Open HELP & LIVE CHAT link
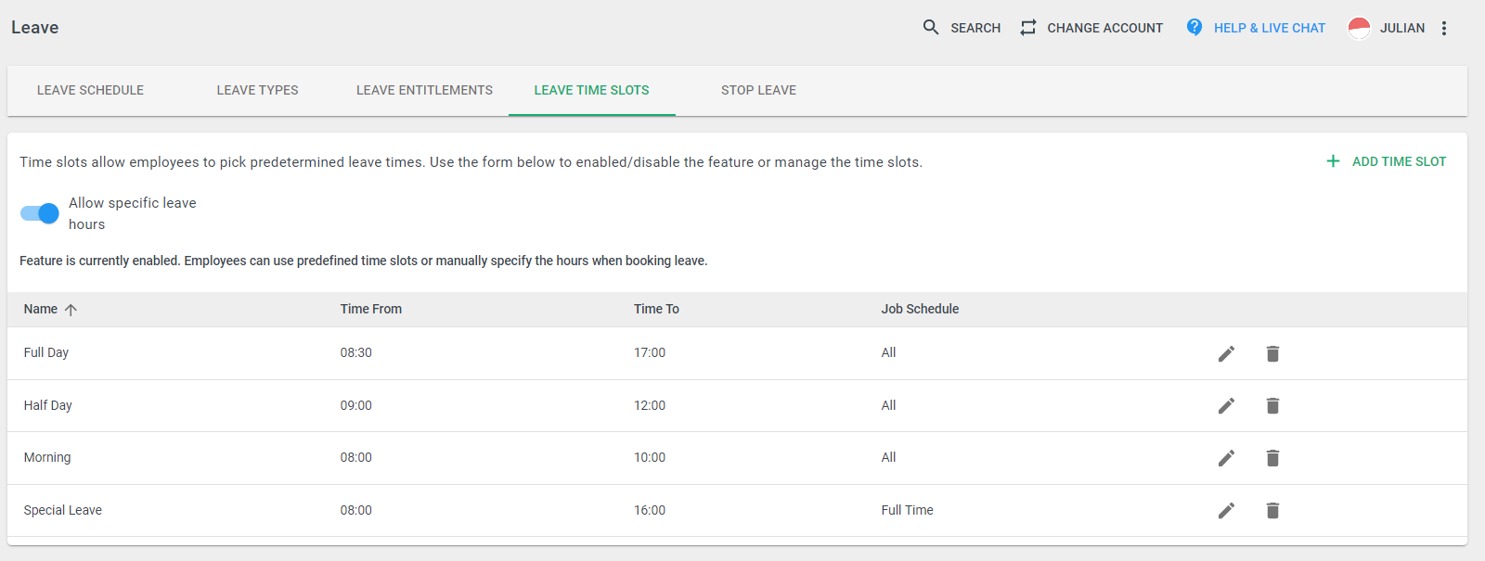Viewport: 1485px width, 561px height. [x=1270, y=28]
